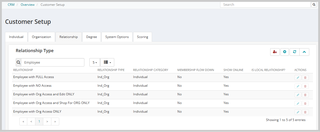Screen dimensions: 320x132
Task: Click the Customer Setup page title
Action: click(28, 22)
